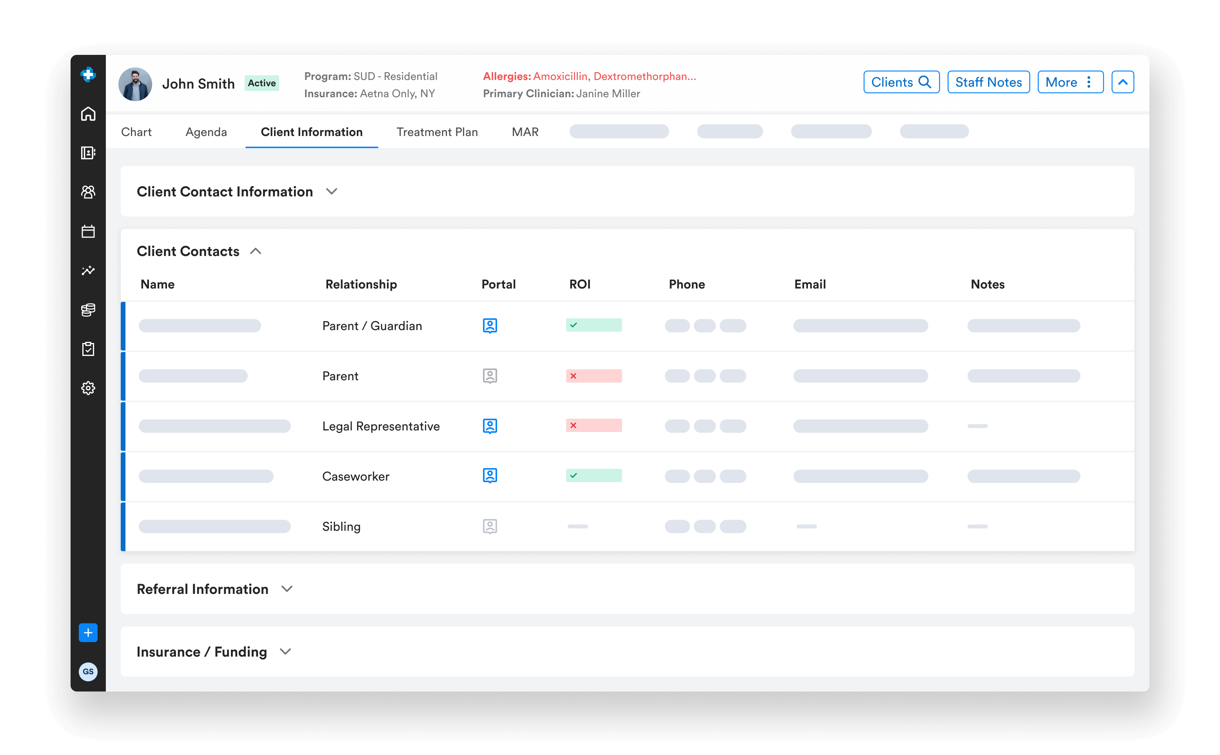The height and width of the screenshot is (755, 1220).
Task: Click the Clients search button
Action: coord(901,82)
